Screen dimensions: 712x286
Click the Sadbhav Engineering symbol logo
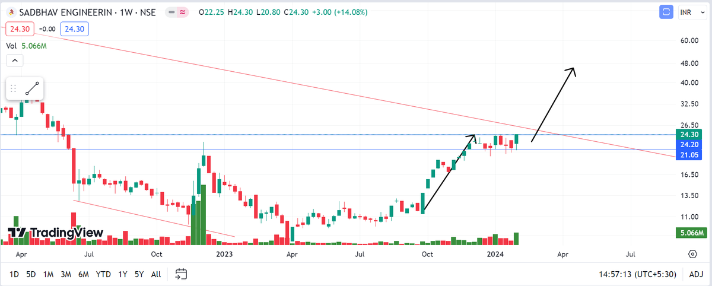point(11,12)
